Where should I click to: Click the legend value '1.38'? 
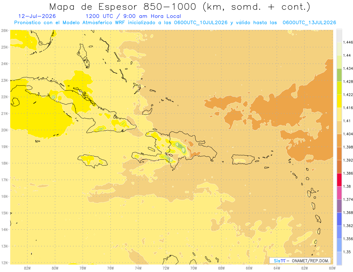pyautogui.click(x=347, y=186)
